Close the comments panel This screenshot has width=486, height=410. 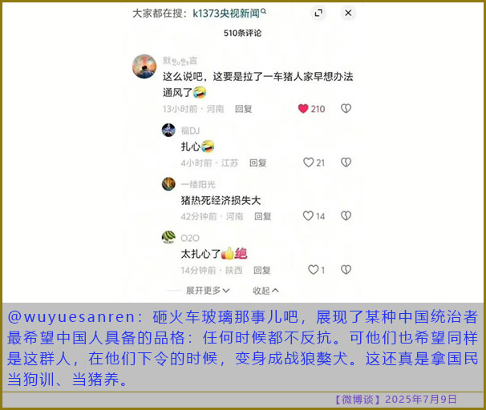[348, 13]
